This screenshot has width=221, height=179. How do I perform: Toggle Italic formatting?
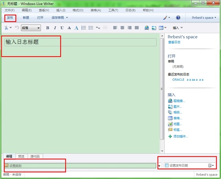(55, 28)
